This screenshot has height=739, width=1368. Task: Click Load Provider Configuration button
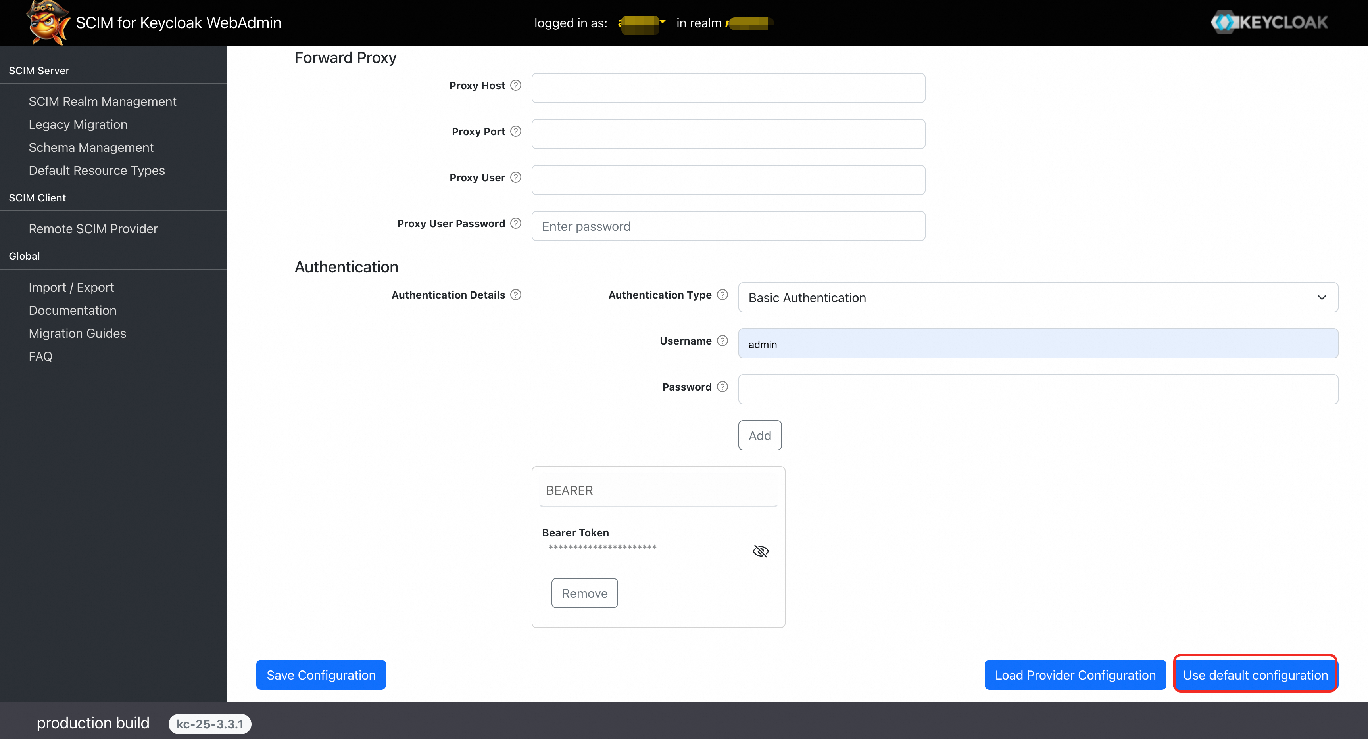tap(1075, 675)
